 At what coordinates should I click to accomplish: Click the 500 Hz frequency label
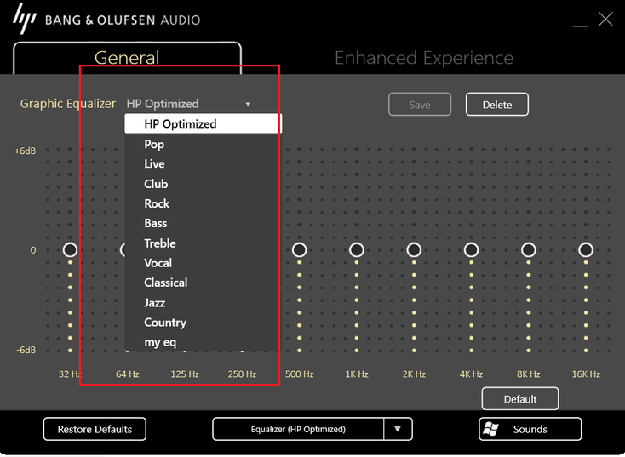point(300,374)
